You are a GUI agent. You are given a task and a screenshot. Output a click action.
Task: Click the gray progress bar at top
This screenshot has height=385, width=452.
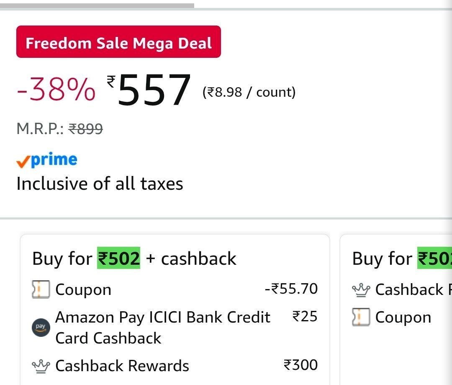pos(97,5)
